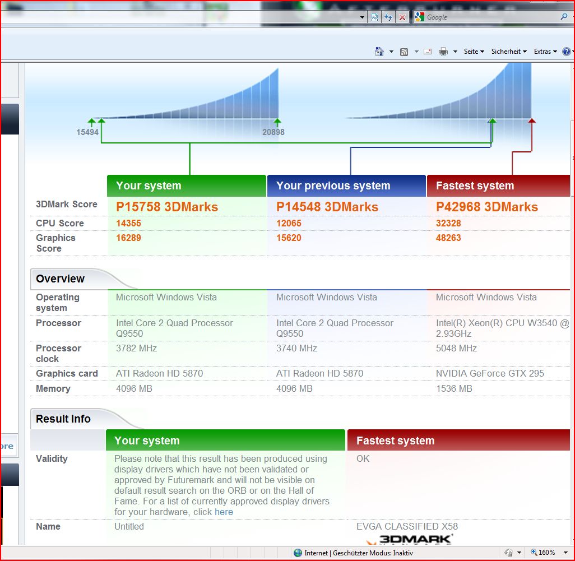Click the Result Info 'Fastest system' red header
Viewport: 575px width, 561px height.
458,440
